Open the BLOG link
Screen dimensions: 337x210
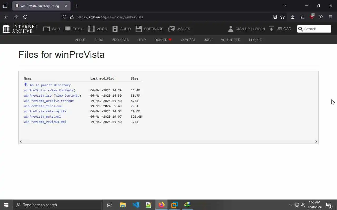click(99, 40)
